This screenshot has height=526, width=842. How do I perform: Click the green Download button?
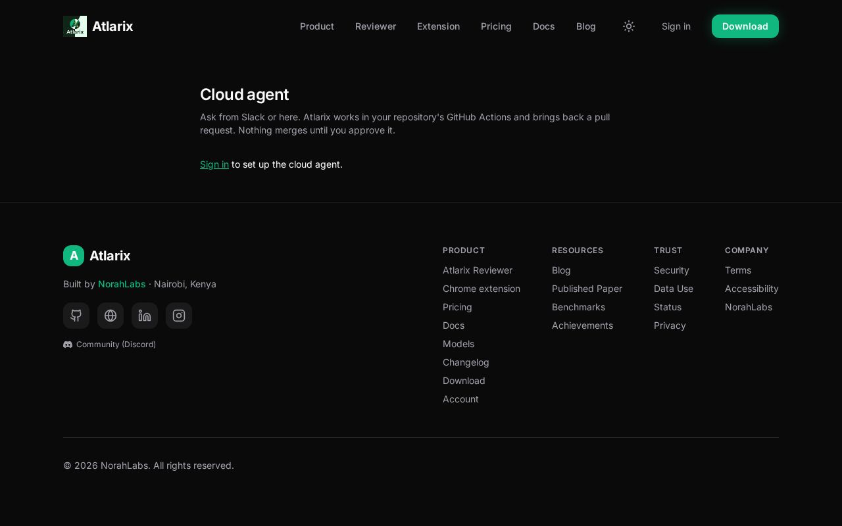pos(745,26)
